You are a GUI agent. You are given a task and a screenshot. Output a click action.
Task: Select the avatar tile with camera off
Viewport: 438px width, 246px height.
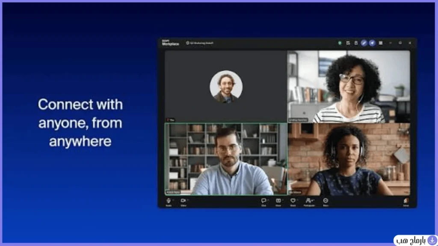(226, 86)
